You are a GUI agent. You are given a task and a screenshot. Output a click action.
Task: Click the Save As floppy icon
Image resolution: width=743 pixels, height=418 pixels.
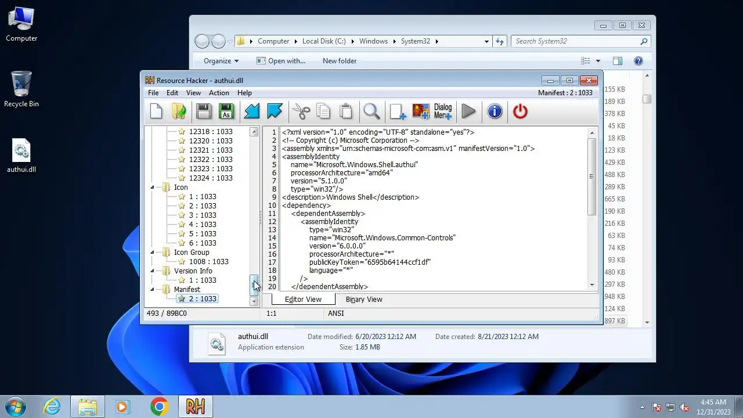tap(226, 111)
